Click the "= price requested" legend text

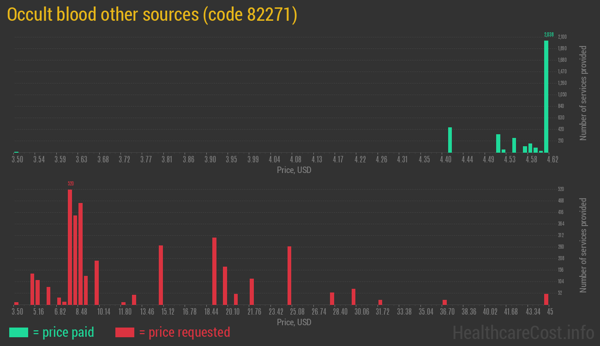click(184, 332)
